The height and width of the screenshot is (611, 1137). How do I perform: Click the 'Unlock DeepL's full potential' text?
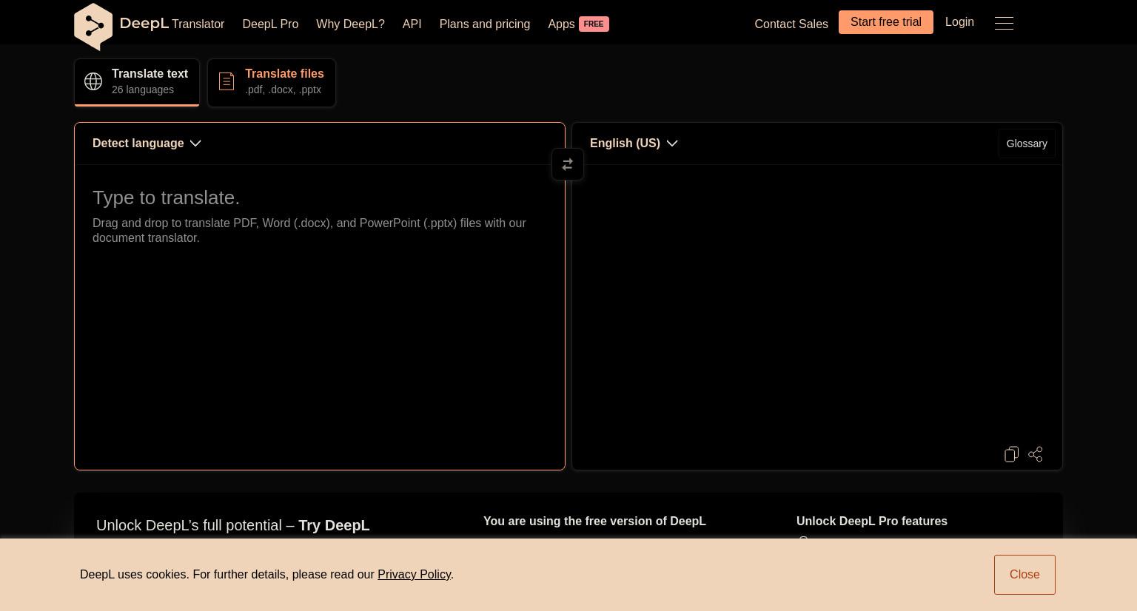[233, 525]
